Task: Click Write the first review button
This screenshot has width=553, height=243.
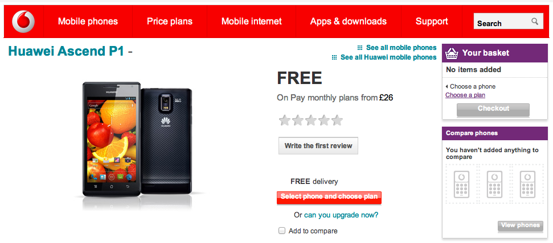Action: (x=318, y=145)
